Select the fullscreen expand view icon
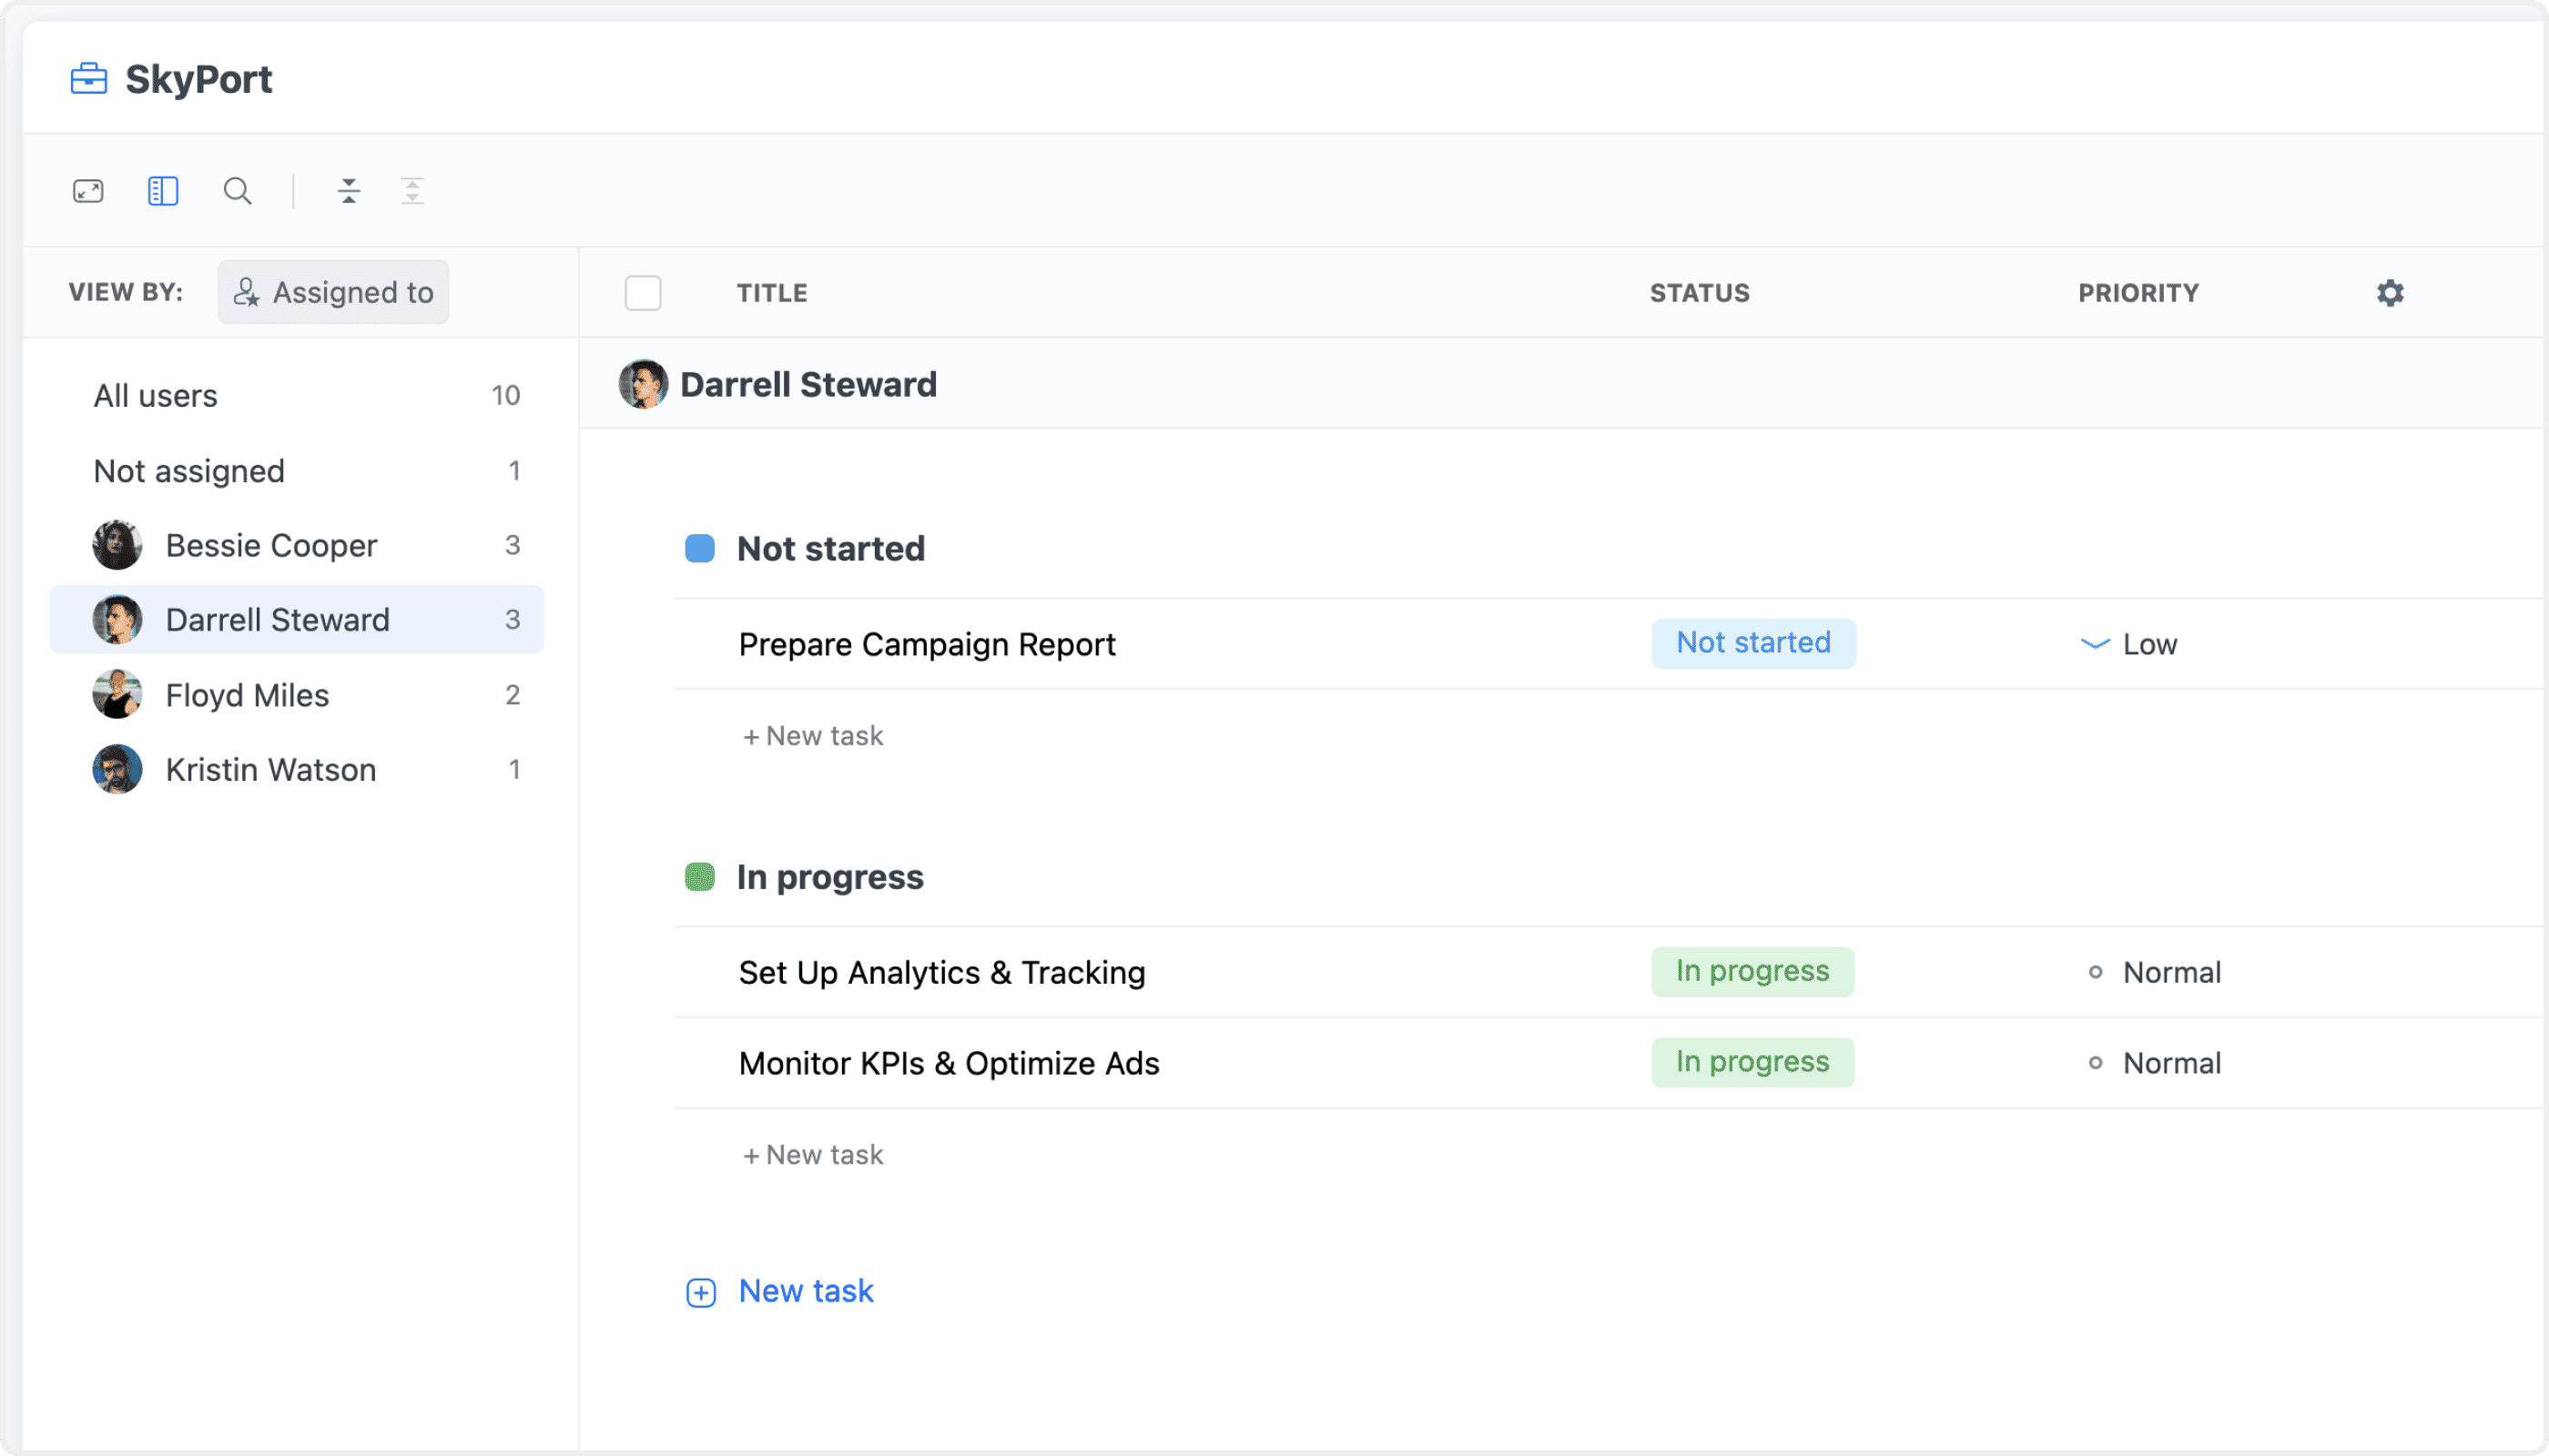 click(88, 190)
